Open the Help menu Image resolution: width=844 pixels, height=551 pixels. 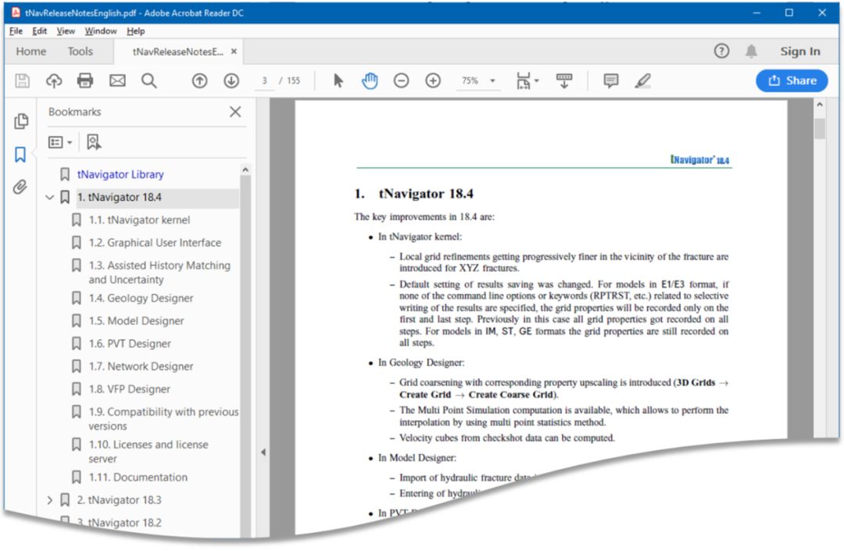[x=136, y=30]
